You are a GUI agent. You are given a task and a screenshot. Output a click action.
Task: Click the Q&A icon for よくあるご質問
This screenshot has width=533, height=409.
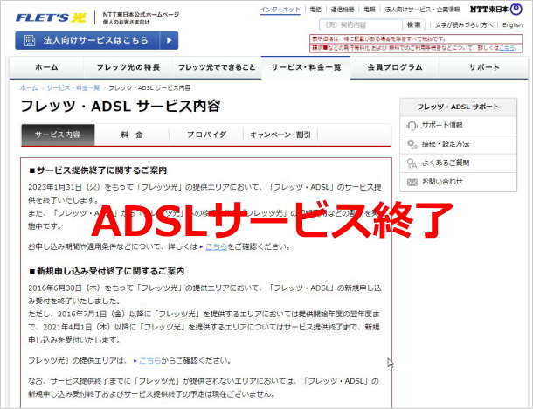point(412,163)
